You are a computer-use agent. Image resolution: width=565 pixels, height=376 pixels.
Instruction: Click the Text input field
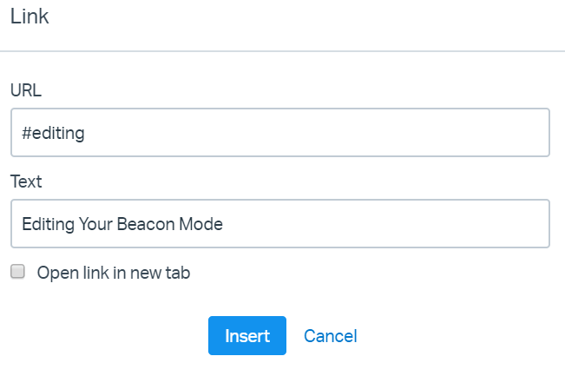(x=280, y=224)
